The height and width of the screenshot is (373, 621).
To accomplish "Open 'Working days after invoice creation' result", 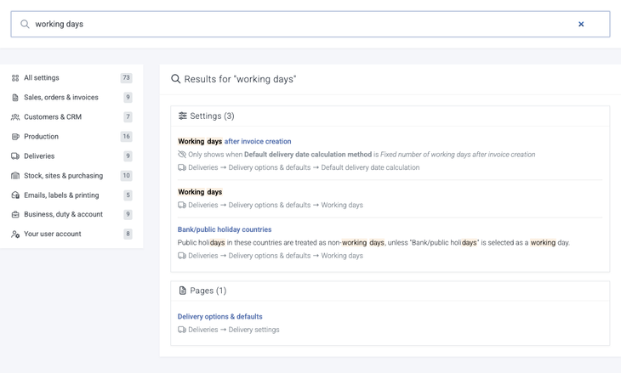I will 234,142.
